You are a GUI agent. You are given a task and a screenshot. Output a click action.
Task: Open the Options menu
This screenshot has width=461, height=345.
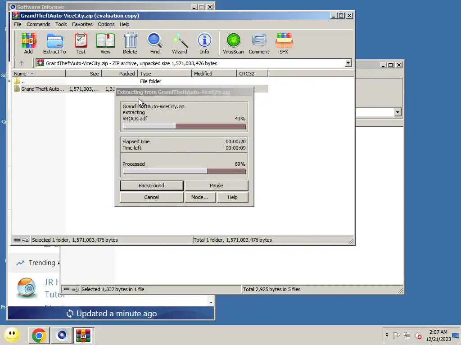tap(106, 24)
